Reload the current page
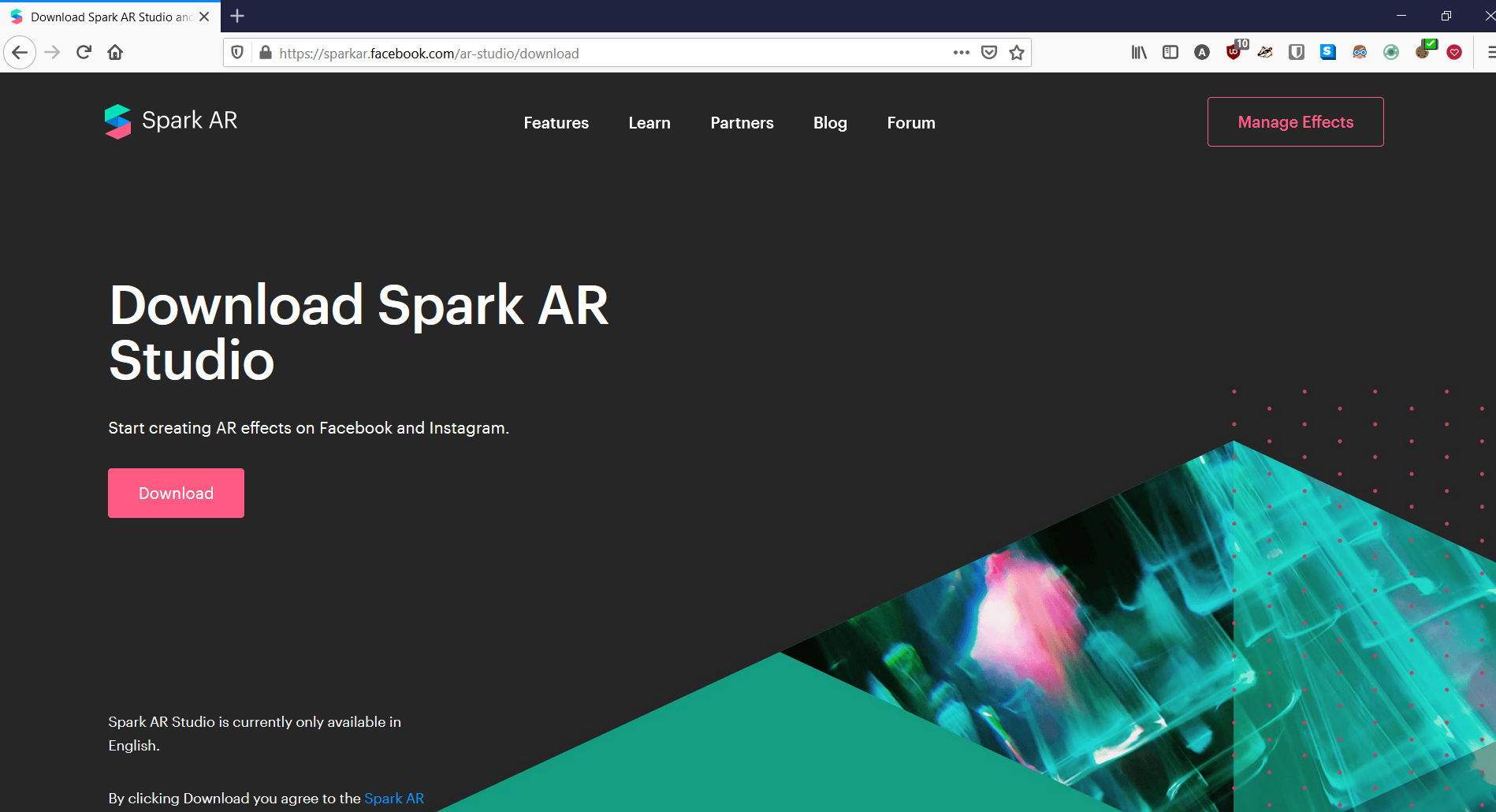 tap(84, 52)
